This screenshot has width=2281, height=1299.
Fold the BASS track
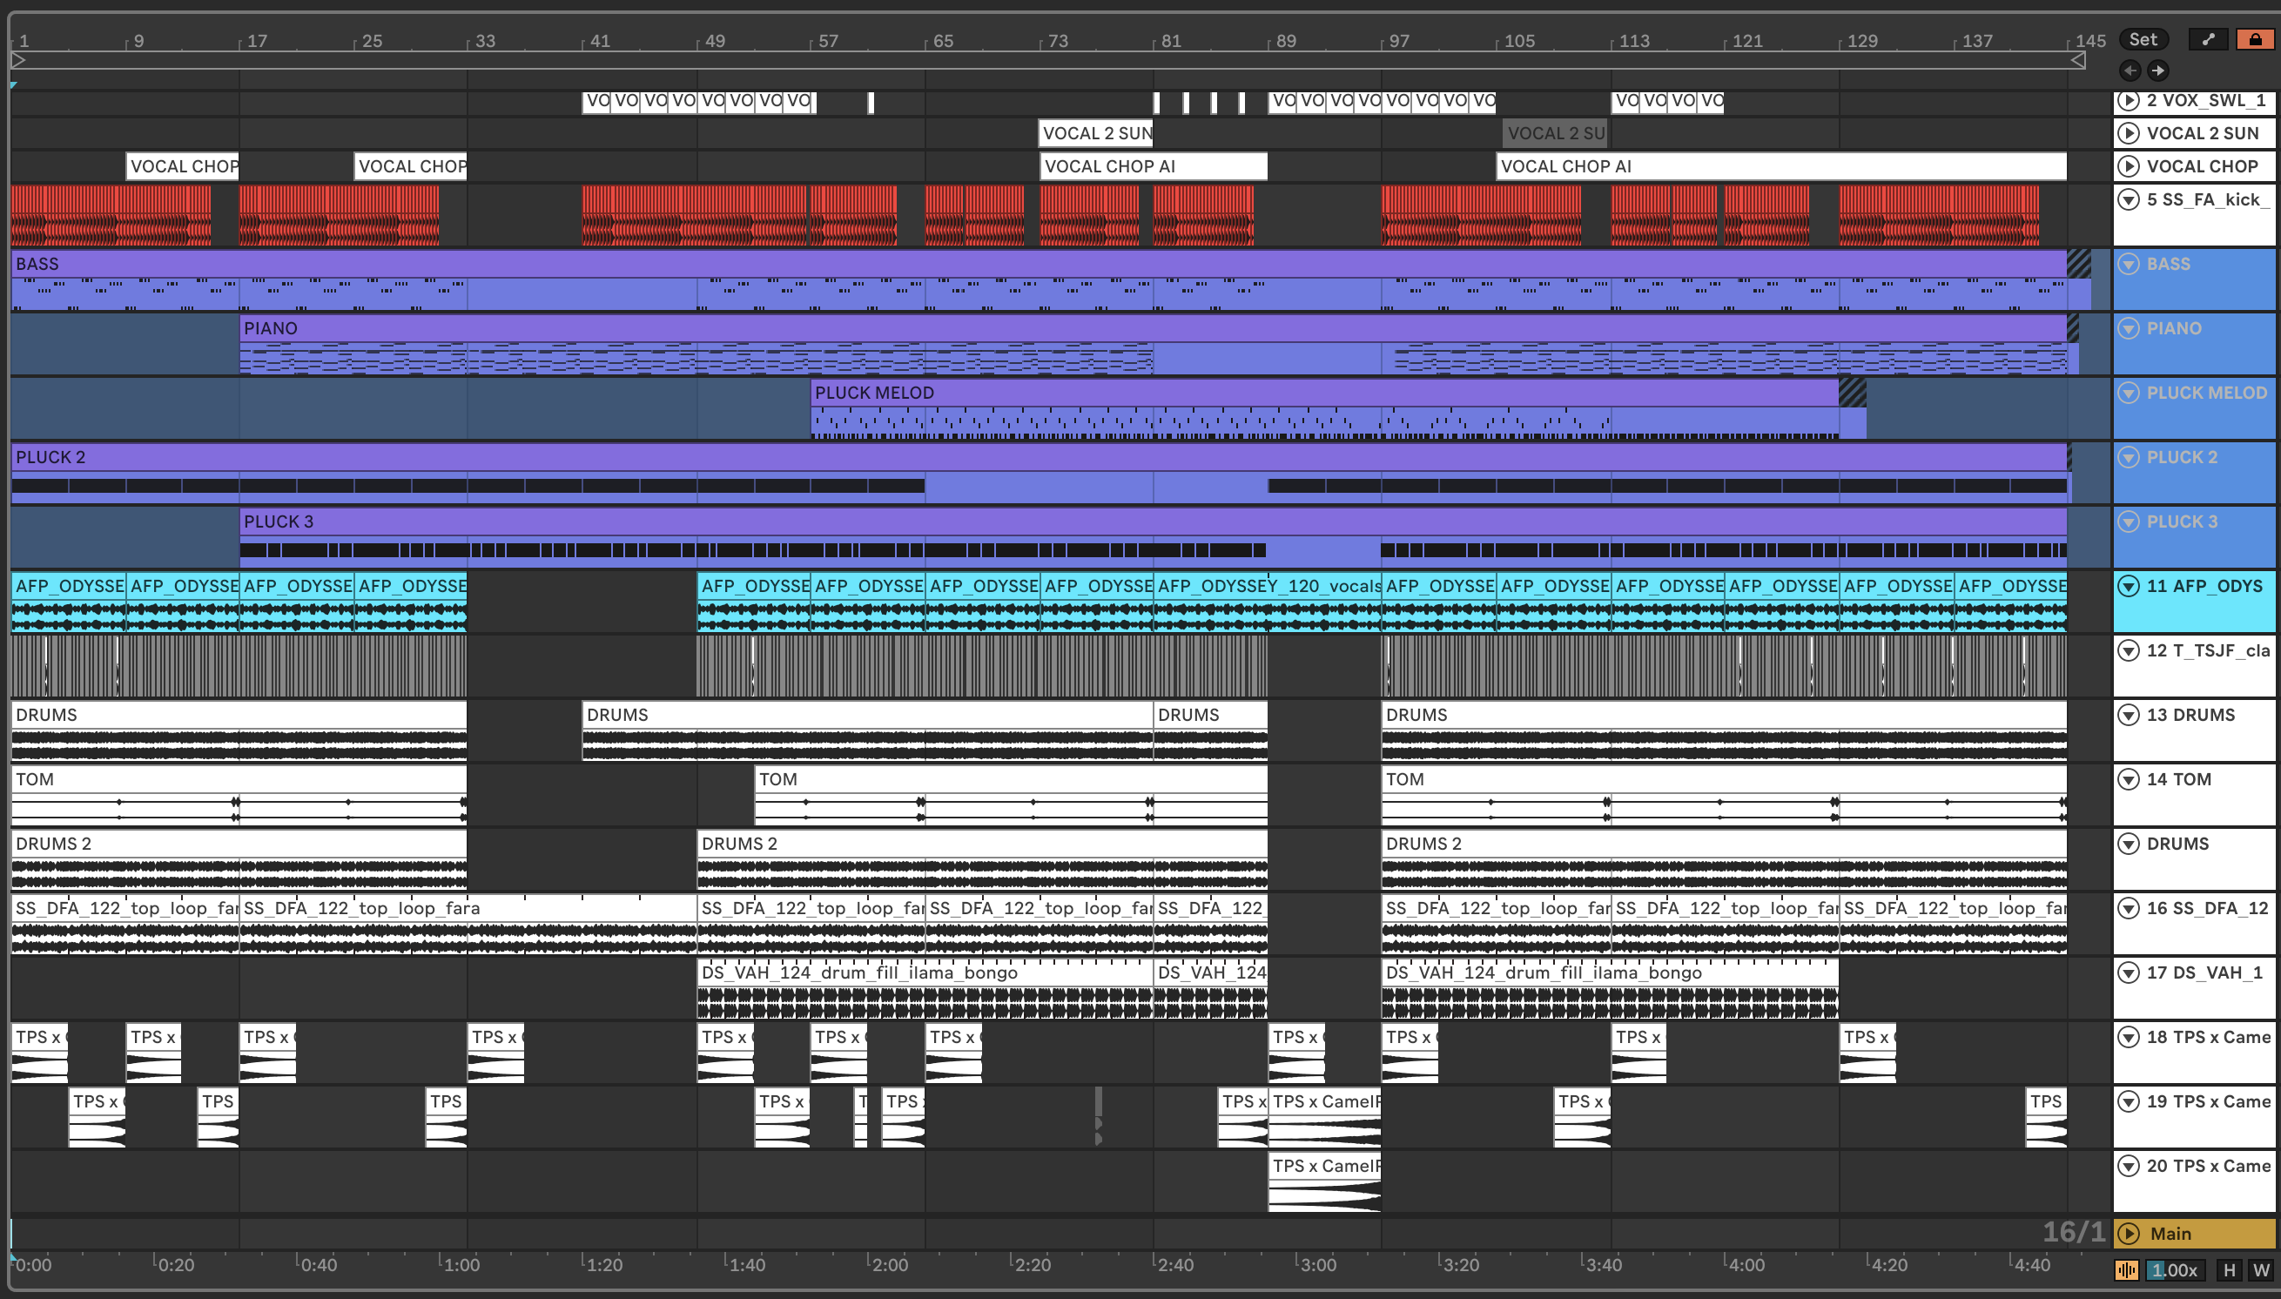(x=2129, y=264)
